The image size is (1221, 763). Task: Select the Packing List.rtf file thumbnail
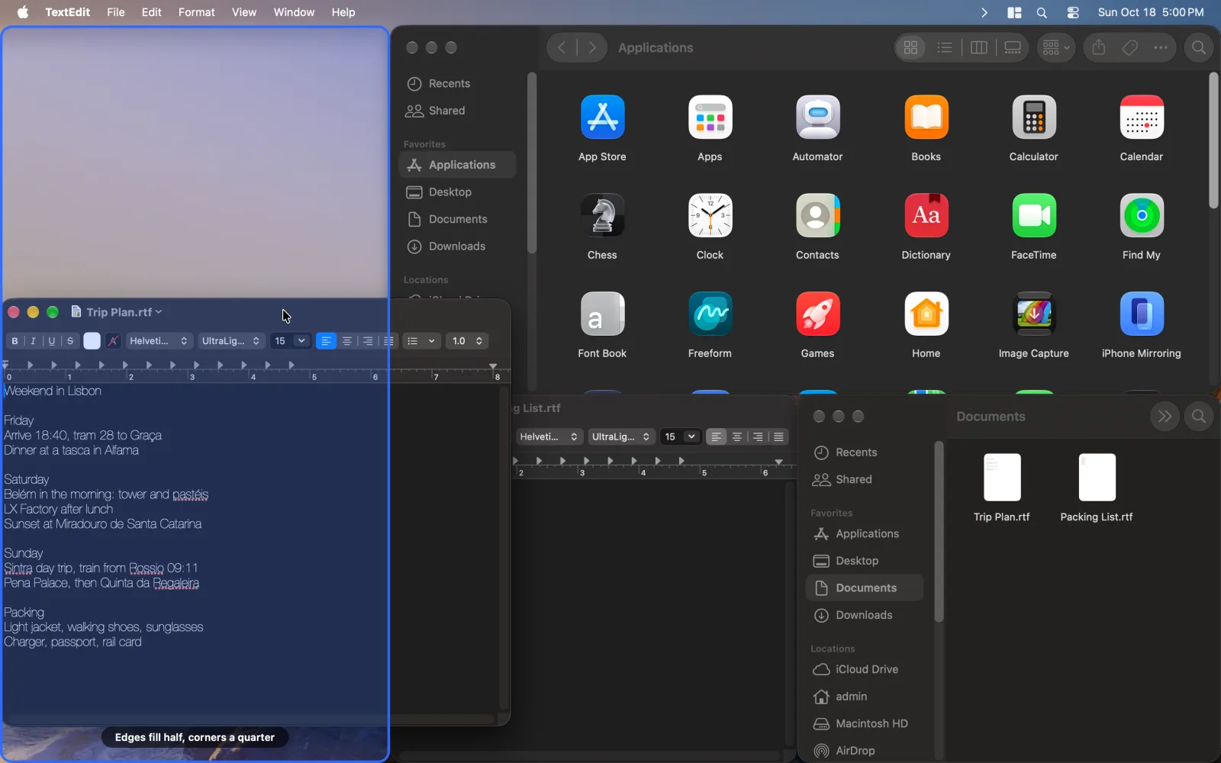point(1097,477)
